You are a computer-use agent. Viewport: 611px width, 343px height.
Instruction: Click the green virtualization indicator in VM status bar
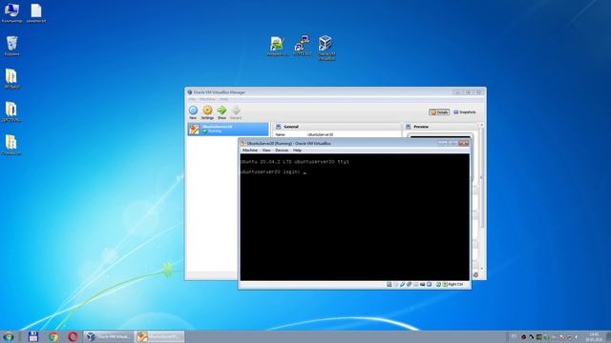(438, 285)
